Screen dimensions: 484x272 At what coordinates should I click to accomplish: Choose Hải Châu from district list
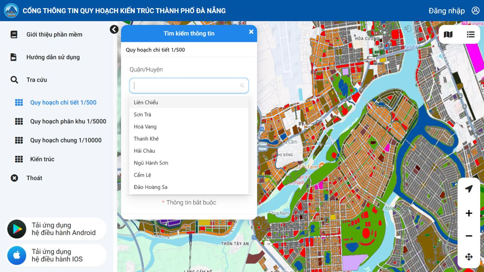click(x=189, y=151)
